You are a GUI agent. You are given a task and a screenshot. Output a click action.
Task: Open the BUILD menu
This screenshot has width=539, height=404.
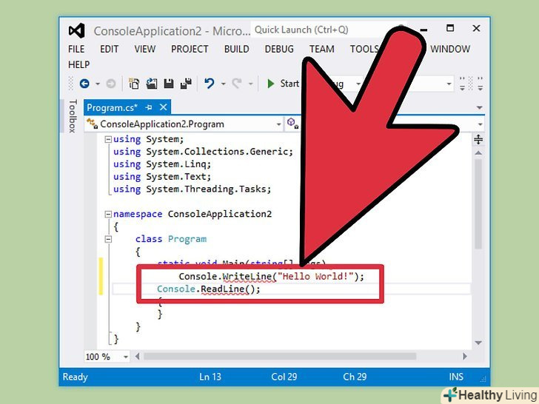pyautogui.click(x=236, y=49)
